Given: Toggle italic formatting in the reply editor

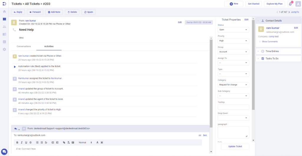Looking at the screenshot, I should click(22, 142).
